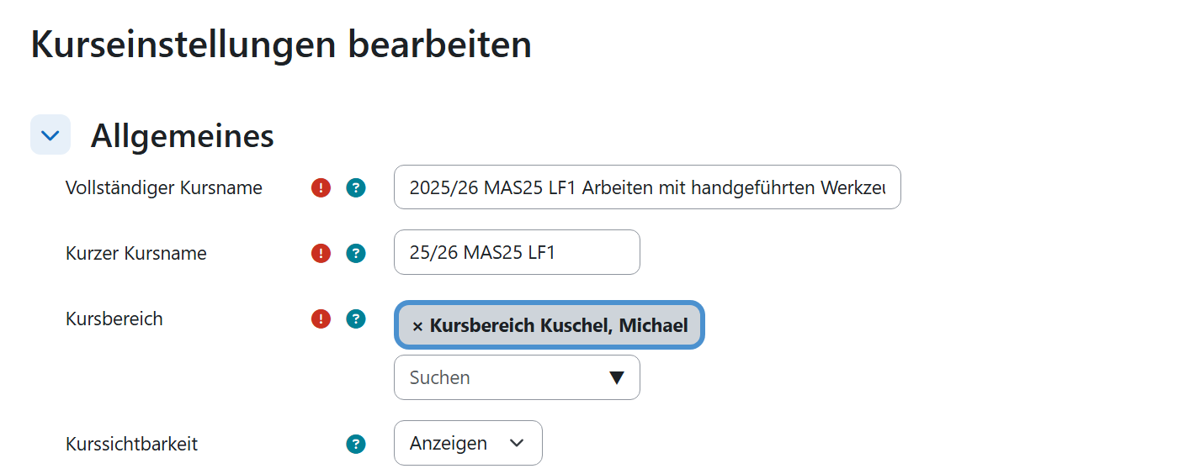Click into the Kurzer Kursname field
This screenshot has height=474, width=1179.
(516, 253)
